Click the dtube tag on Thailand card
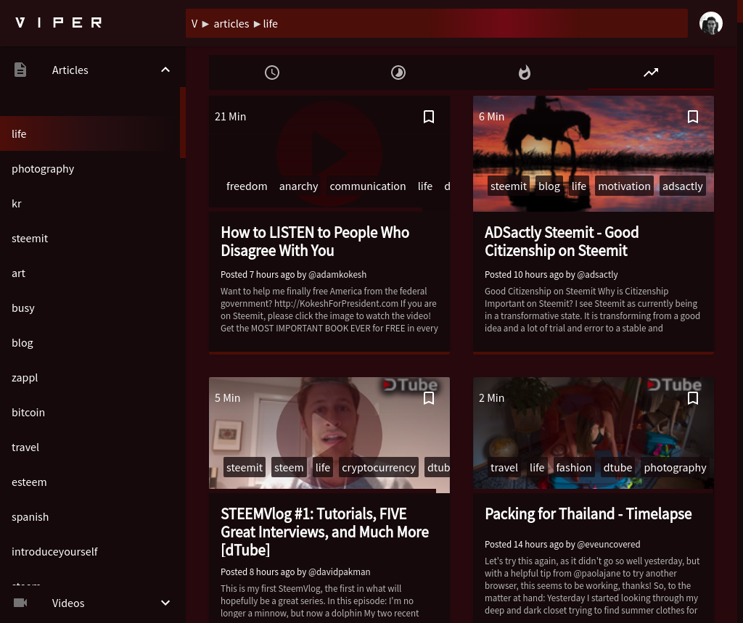The width and height of the screenshot is (743, 623). coord(617,468)
